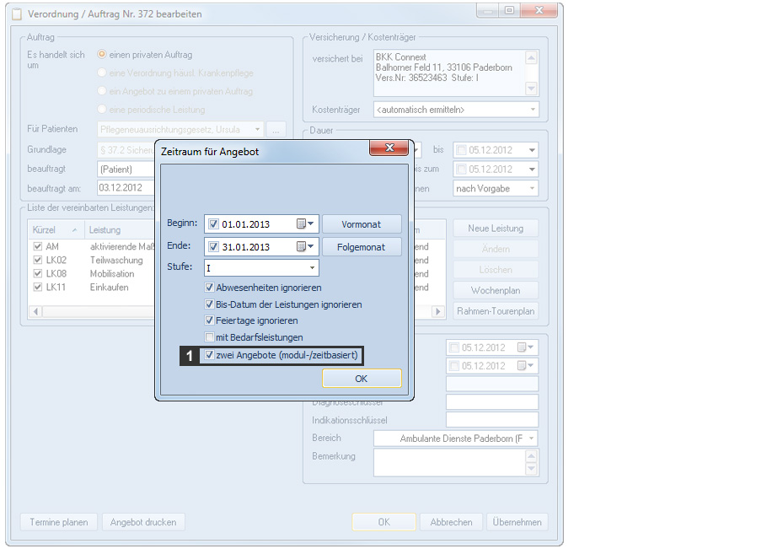
Task: Toggle the LK11 Einkaufen checkbox
Action: [x=38, y=287]
